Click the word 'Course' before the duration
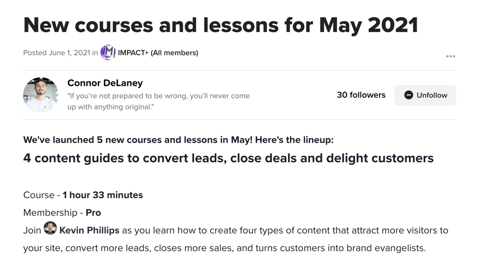480x266 pixels. point(39,195)
